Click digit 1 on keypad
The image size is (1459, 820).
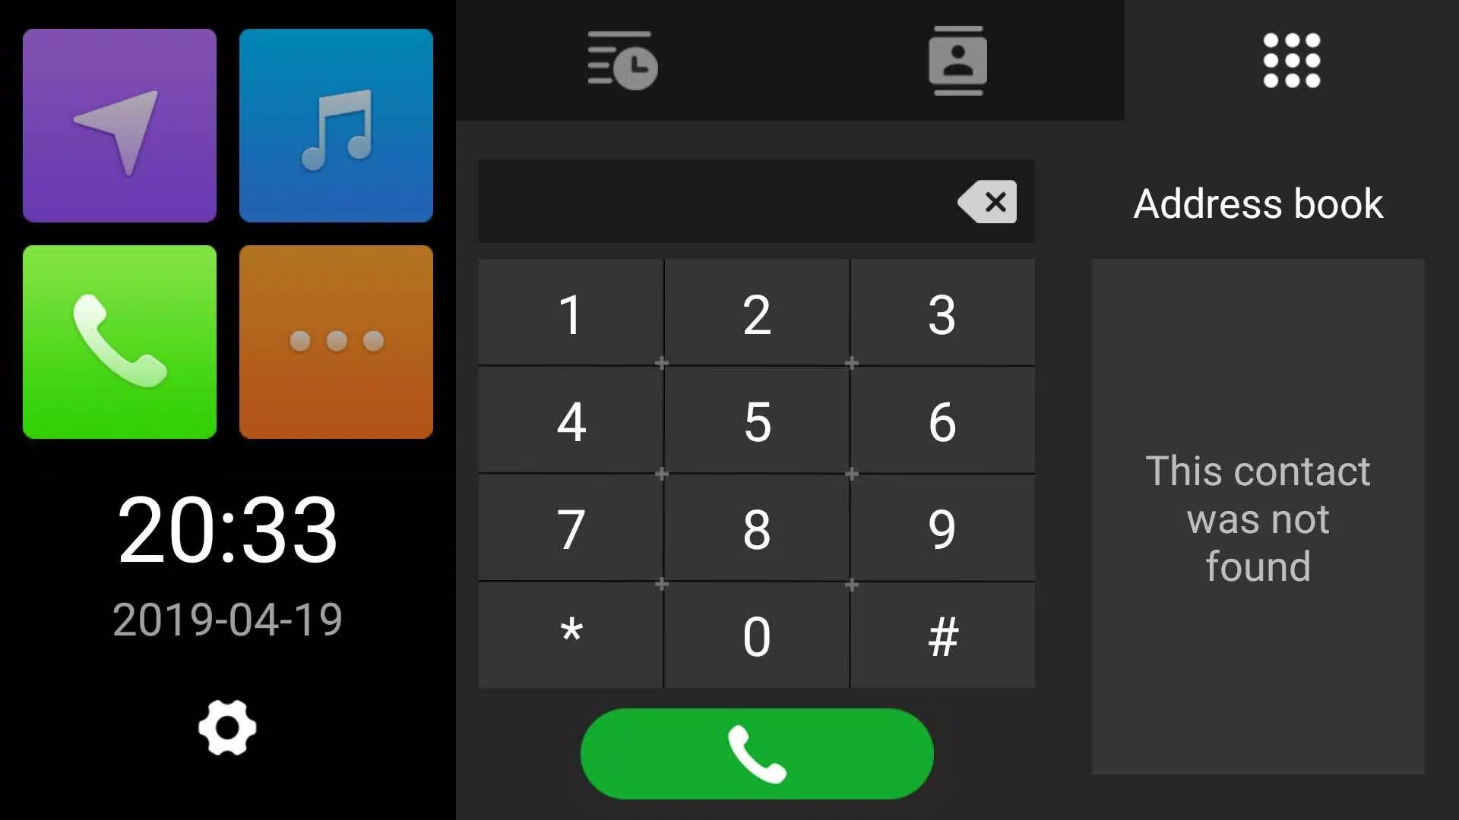click(x=570, y=314)
